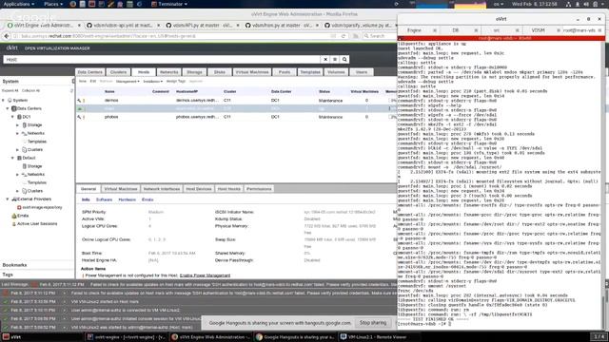
Task: Collapse the Data Centers tree node
Action: point(8,108)
